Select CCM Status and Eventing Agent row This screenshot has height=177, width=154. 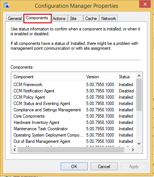coord(74,104)
